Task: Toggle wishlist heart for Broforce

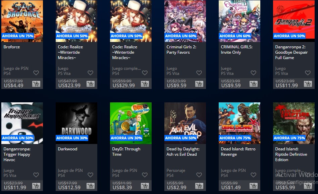Action: 36,72
